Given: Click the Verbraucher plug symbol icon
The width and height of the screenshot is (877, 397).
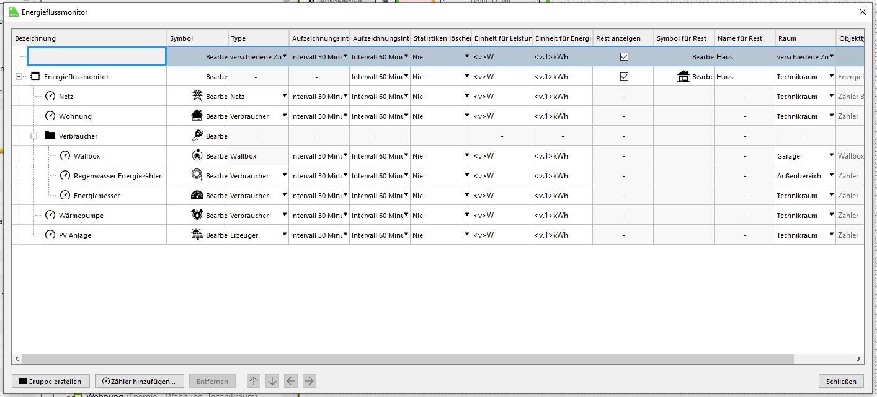Looking at the screenshot, I should coord(197,136).
